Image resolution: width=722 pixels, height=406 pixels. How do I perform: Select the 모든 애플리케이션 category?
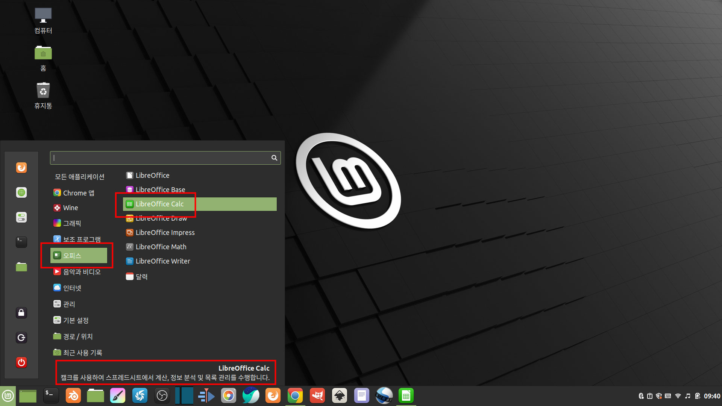tap(79, 177)
